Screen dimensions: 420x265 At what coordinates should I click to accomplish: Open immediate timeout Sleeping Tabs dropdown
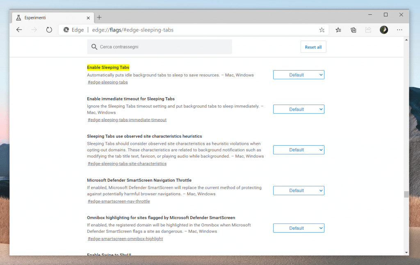[299, 110]
